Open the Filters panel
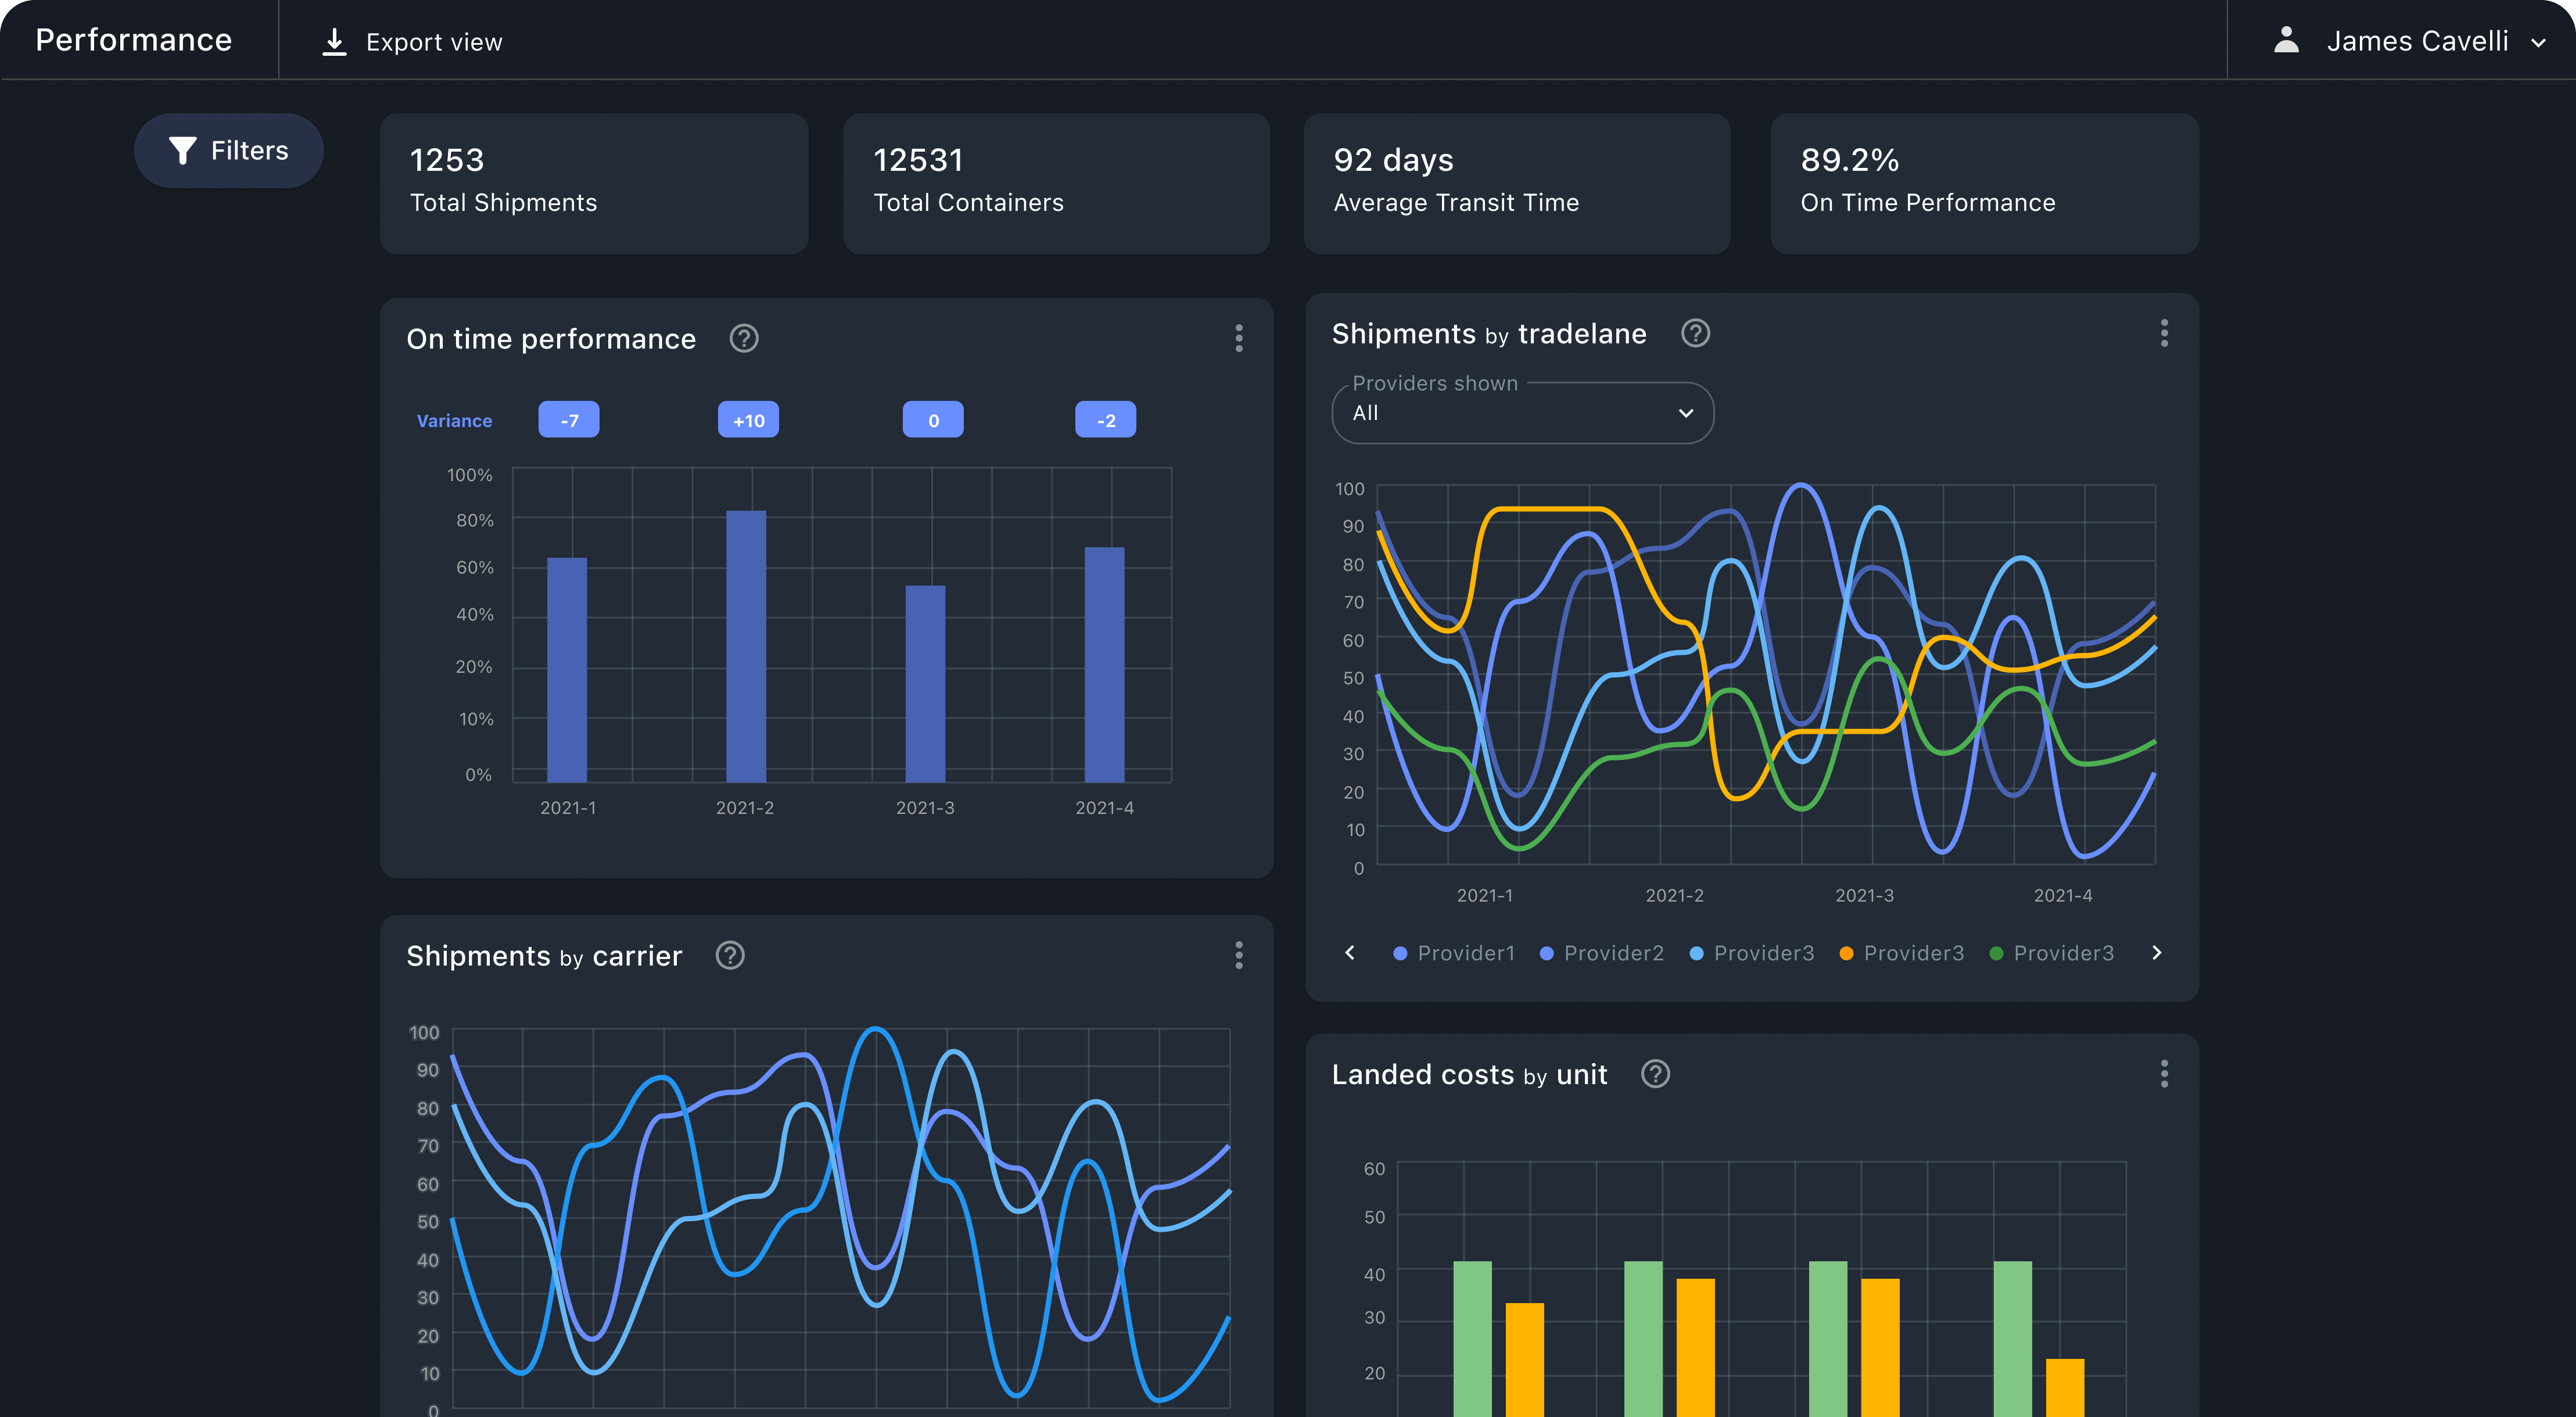Screen dimensions: 2576x1417 click(x=229, y=151)
